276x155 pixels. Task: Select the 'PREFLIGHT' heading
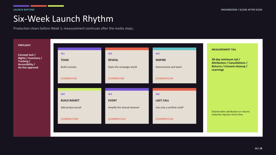[24, 45]
